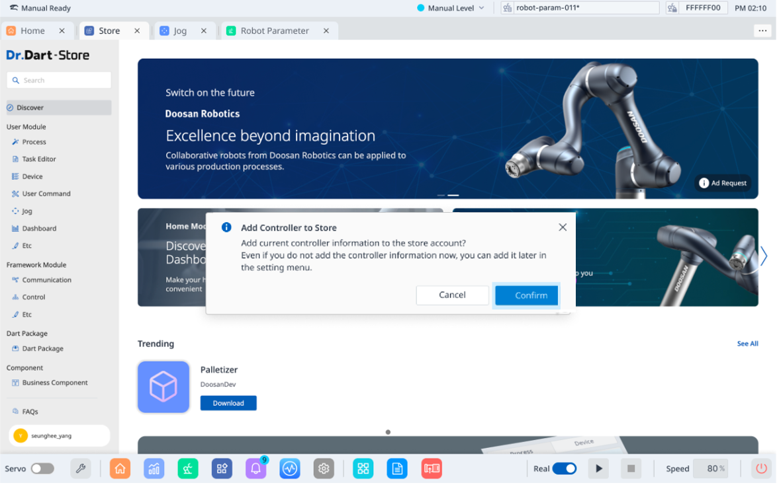Click the Doosan Robotics hero banner

pyautogui.click(x=448, y=129)
